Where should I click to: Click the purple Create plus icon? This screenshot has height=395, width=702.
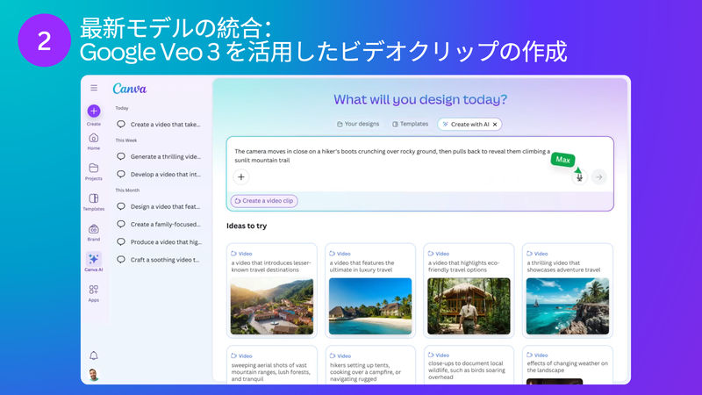tap(94, 111)
